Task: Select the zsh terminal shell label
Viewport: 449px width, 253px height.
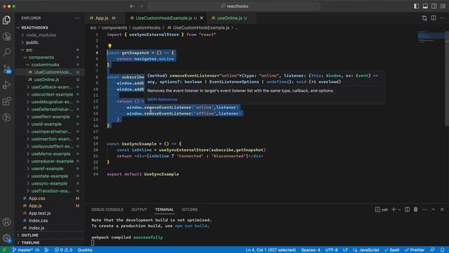Action: 382,209
